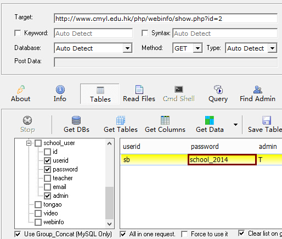Open the Type Auto Detect dropdown
The height and width of the screenshot is (239, 282).
pyautogui.click(x=272, y=48)
